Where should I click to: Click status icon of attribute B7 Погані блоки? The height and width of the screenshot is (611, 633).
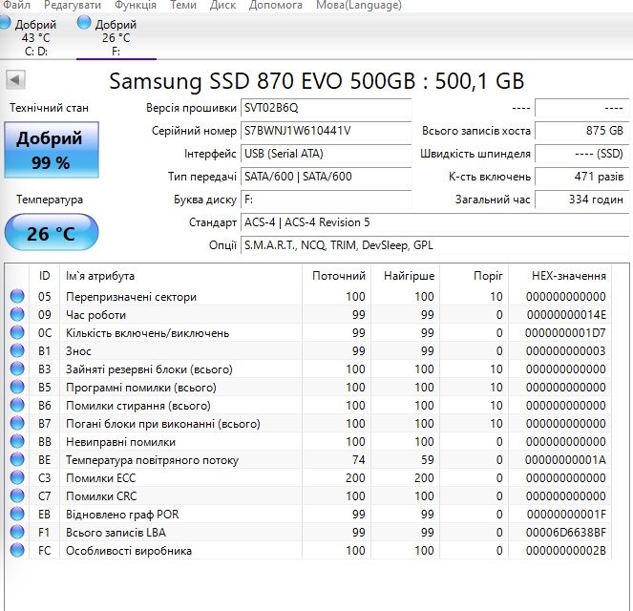[17, 423]
